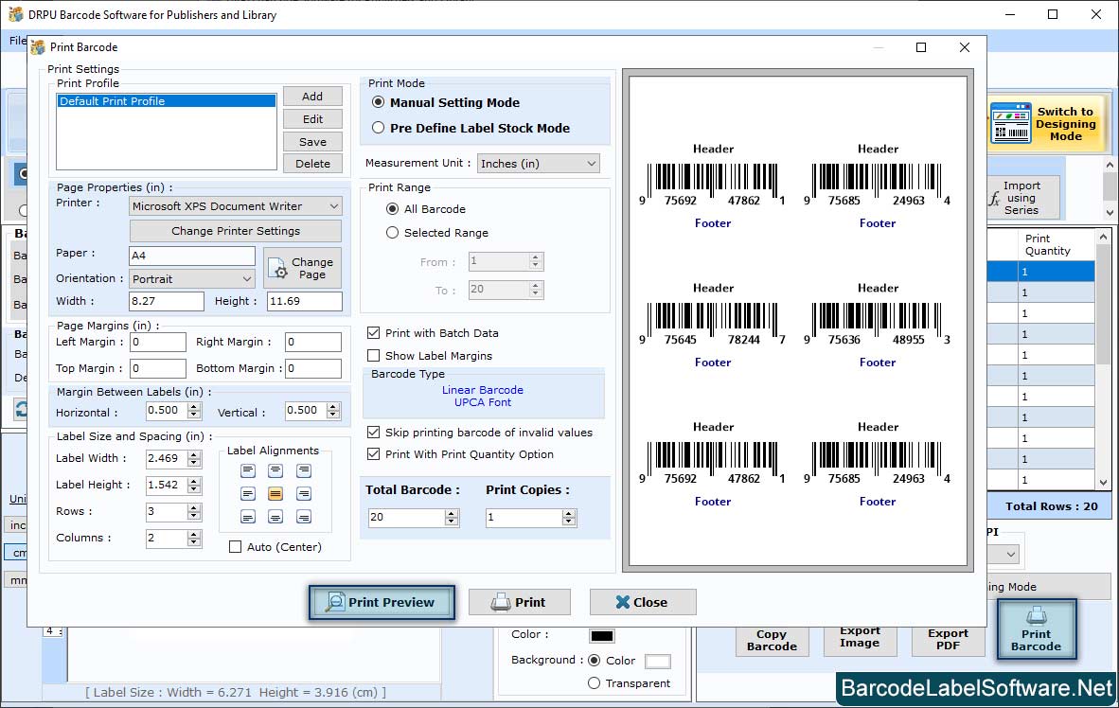This screenshot has width=1119, height=708.
Task: Click Bottom Margin input field
Action: coord(312,368)
